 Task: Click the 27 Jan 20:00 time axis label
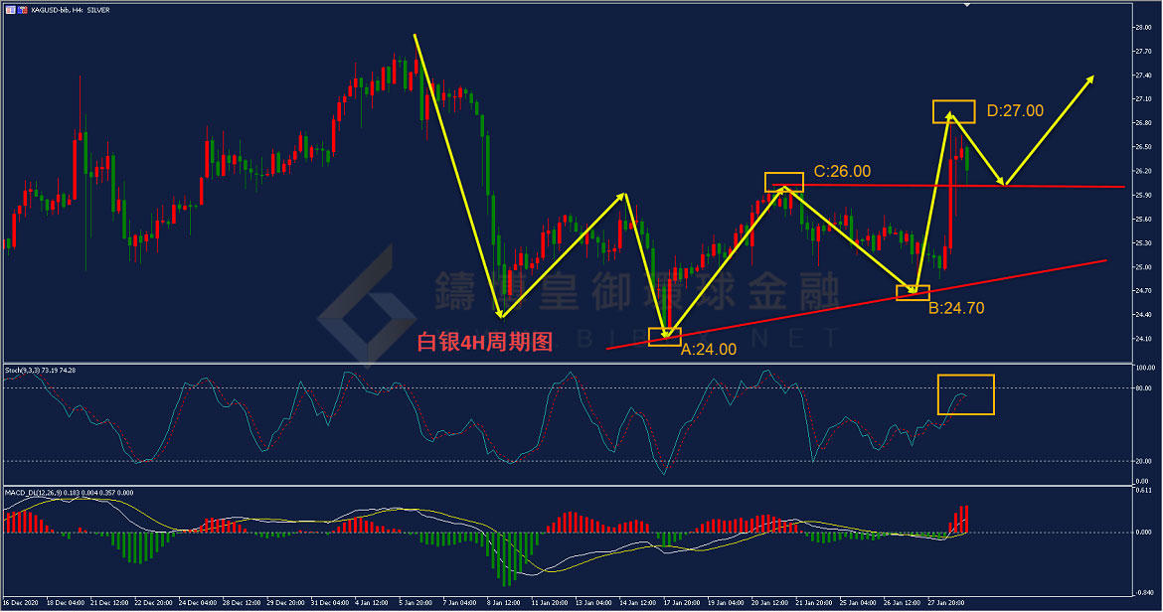click(945, 602)
